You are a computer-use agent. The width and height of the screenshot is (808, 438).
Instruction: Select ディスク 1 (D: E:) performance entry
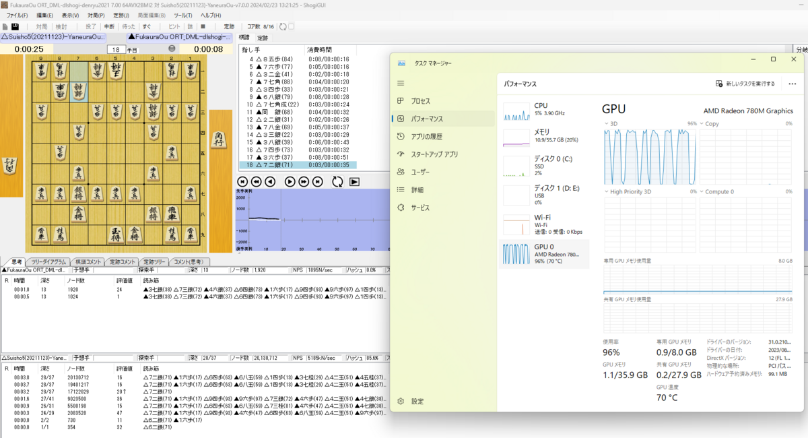coord(544,195)
